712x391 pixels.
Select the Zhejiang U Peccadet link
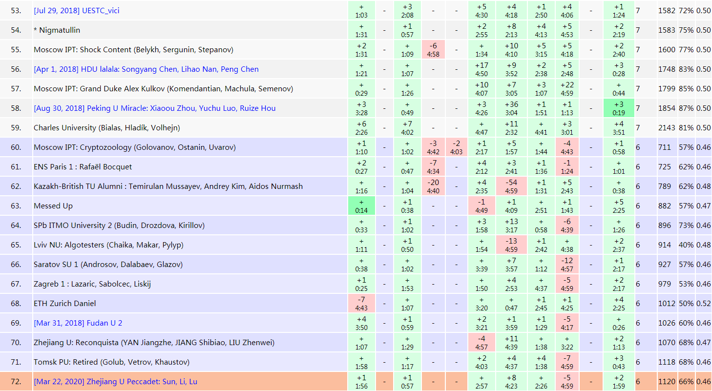[x=115, y=382]
